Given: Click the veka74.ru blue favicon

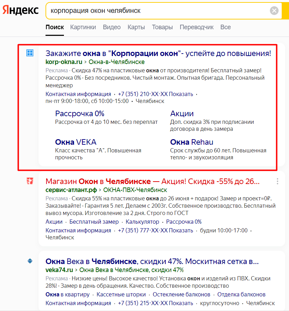Looking at the screenshot, I should (x=30, y=261).
